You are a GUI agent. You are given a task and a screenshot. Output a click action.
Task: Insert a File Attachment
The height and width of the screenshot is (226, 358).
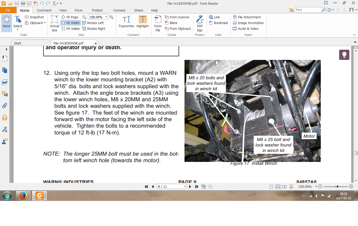coord(247,17)
